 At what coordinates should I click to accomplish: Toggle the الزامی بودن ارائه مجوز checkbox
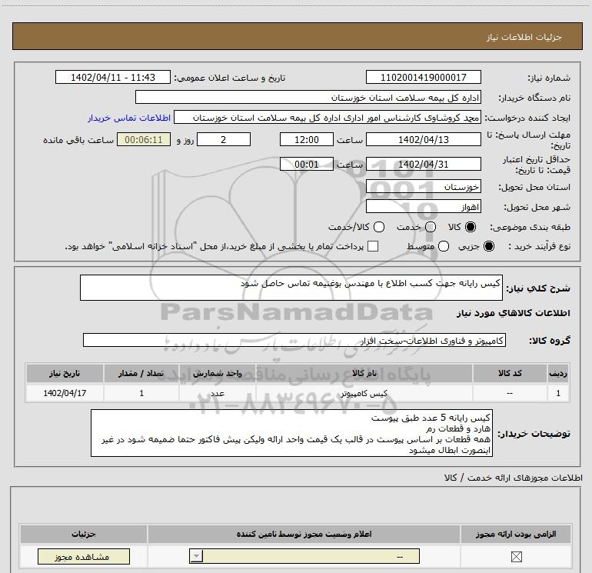tap(516, 557)
